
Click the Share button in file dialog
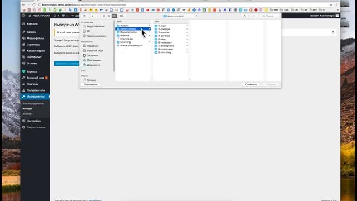244,16
